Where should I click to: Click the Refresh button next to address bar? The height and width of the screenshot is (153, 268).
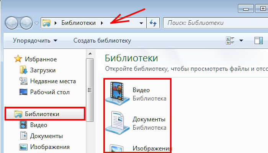153,23
